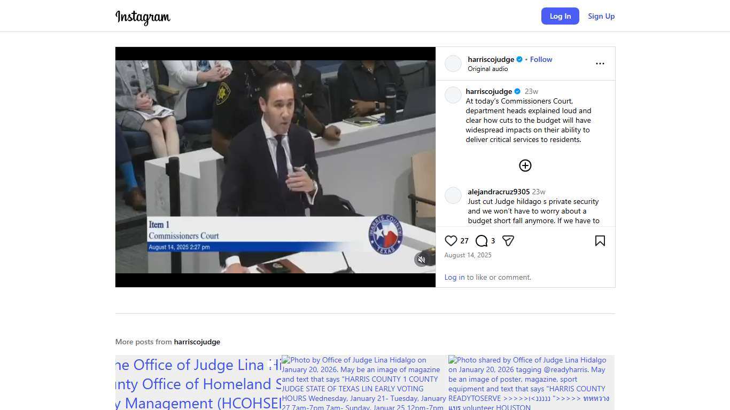Open the three-dots more options menu

click(600, 64)
